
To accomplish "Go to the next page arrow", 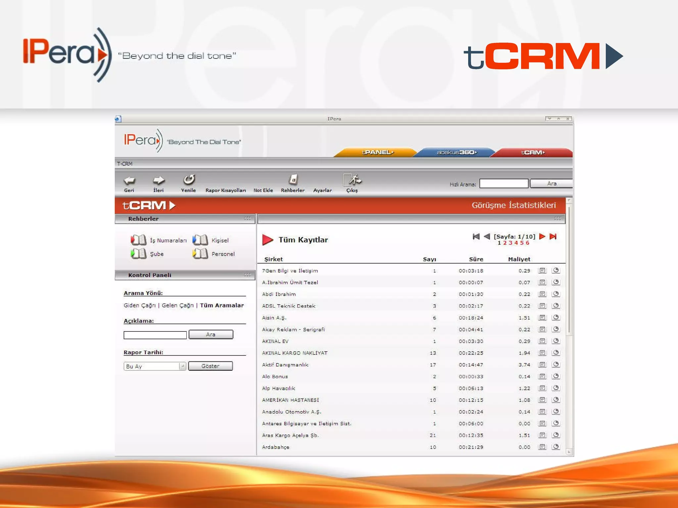I will [x=542, y=236].
